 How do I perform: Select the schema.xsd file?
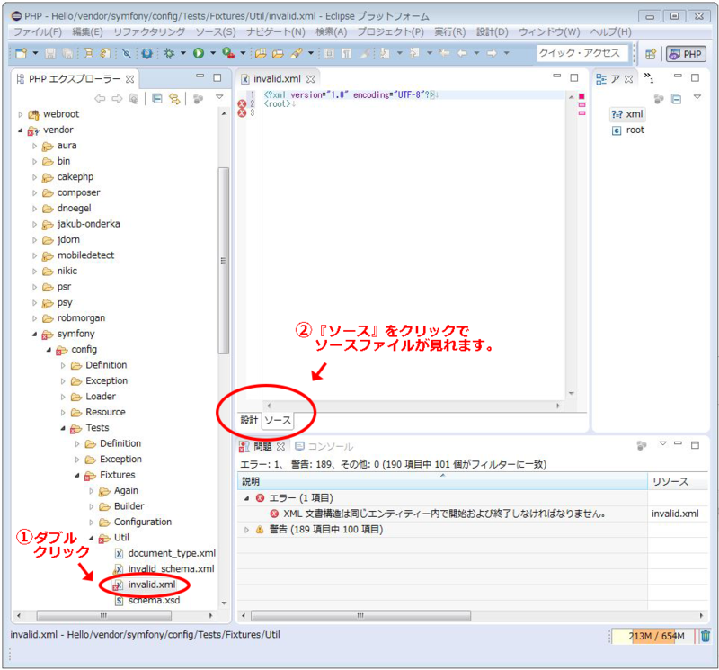[154, 600]
